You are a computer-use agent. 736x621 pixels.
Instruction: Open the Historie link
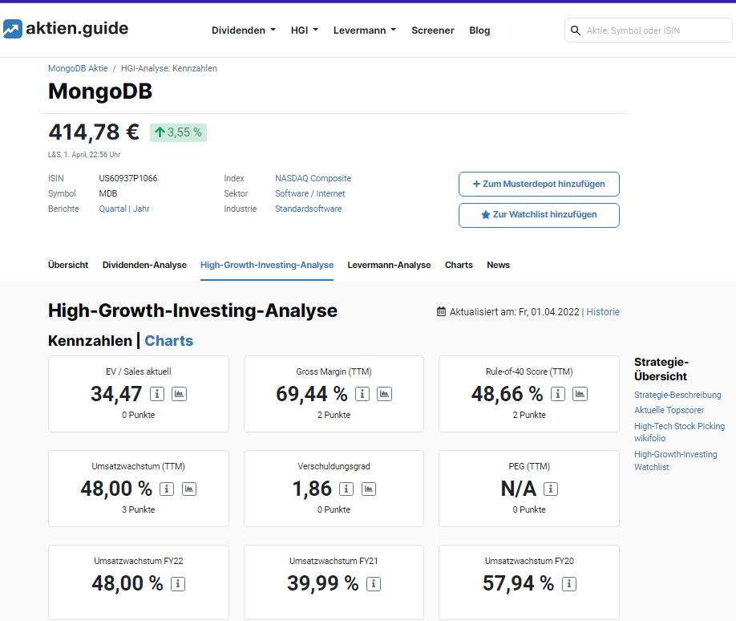click(603, 312)
